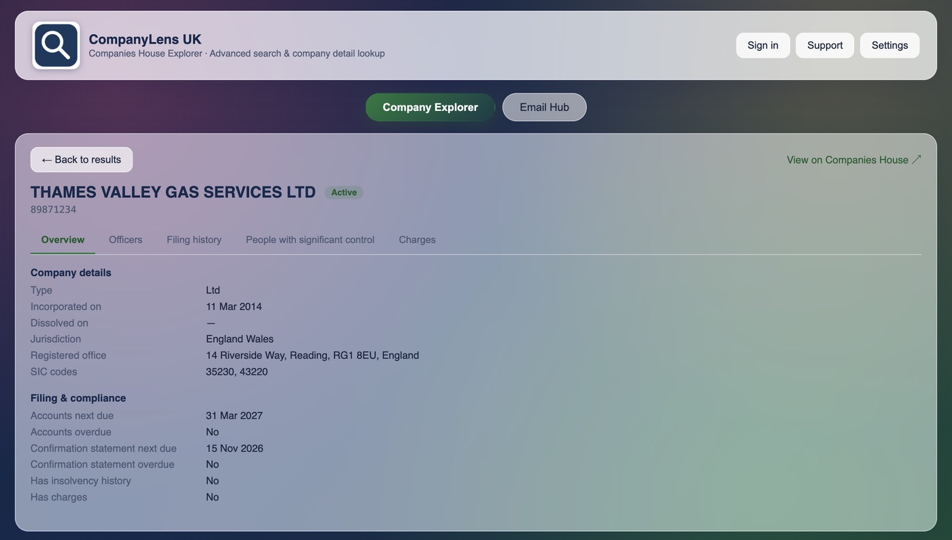Click the Has charges label

click(x=59, y=497)
